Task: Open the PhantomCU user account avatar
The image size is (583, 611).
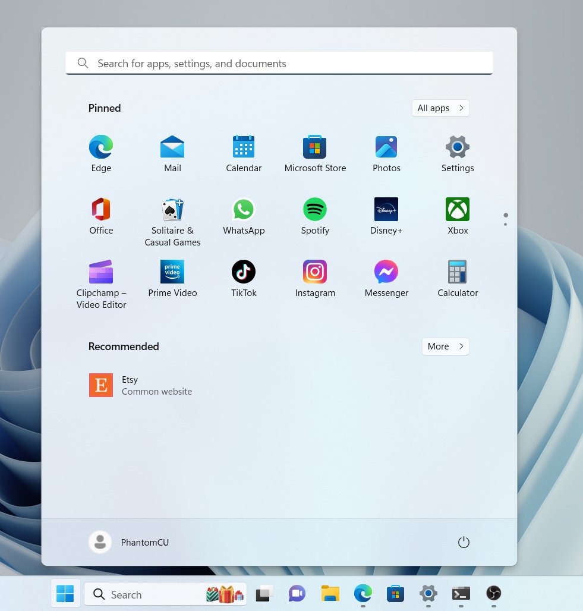Action: [x=100, y=542]
